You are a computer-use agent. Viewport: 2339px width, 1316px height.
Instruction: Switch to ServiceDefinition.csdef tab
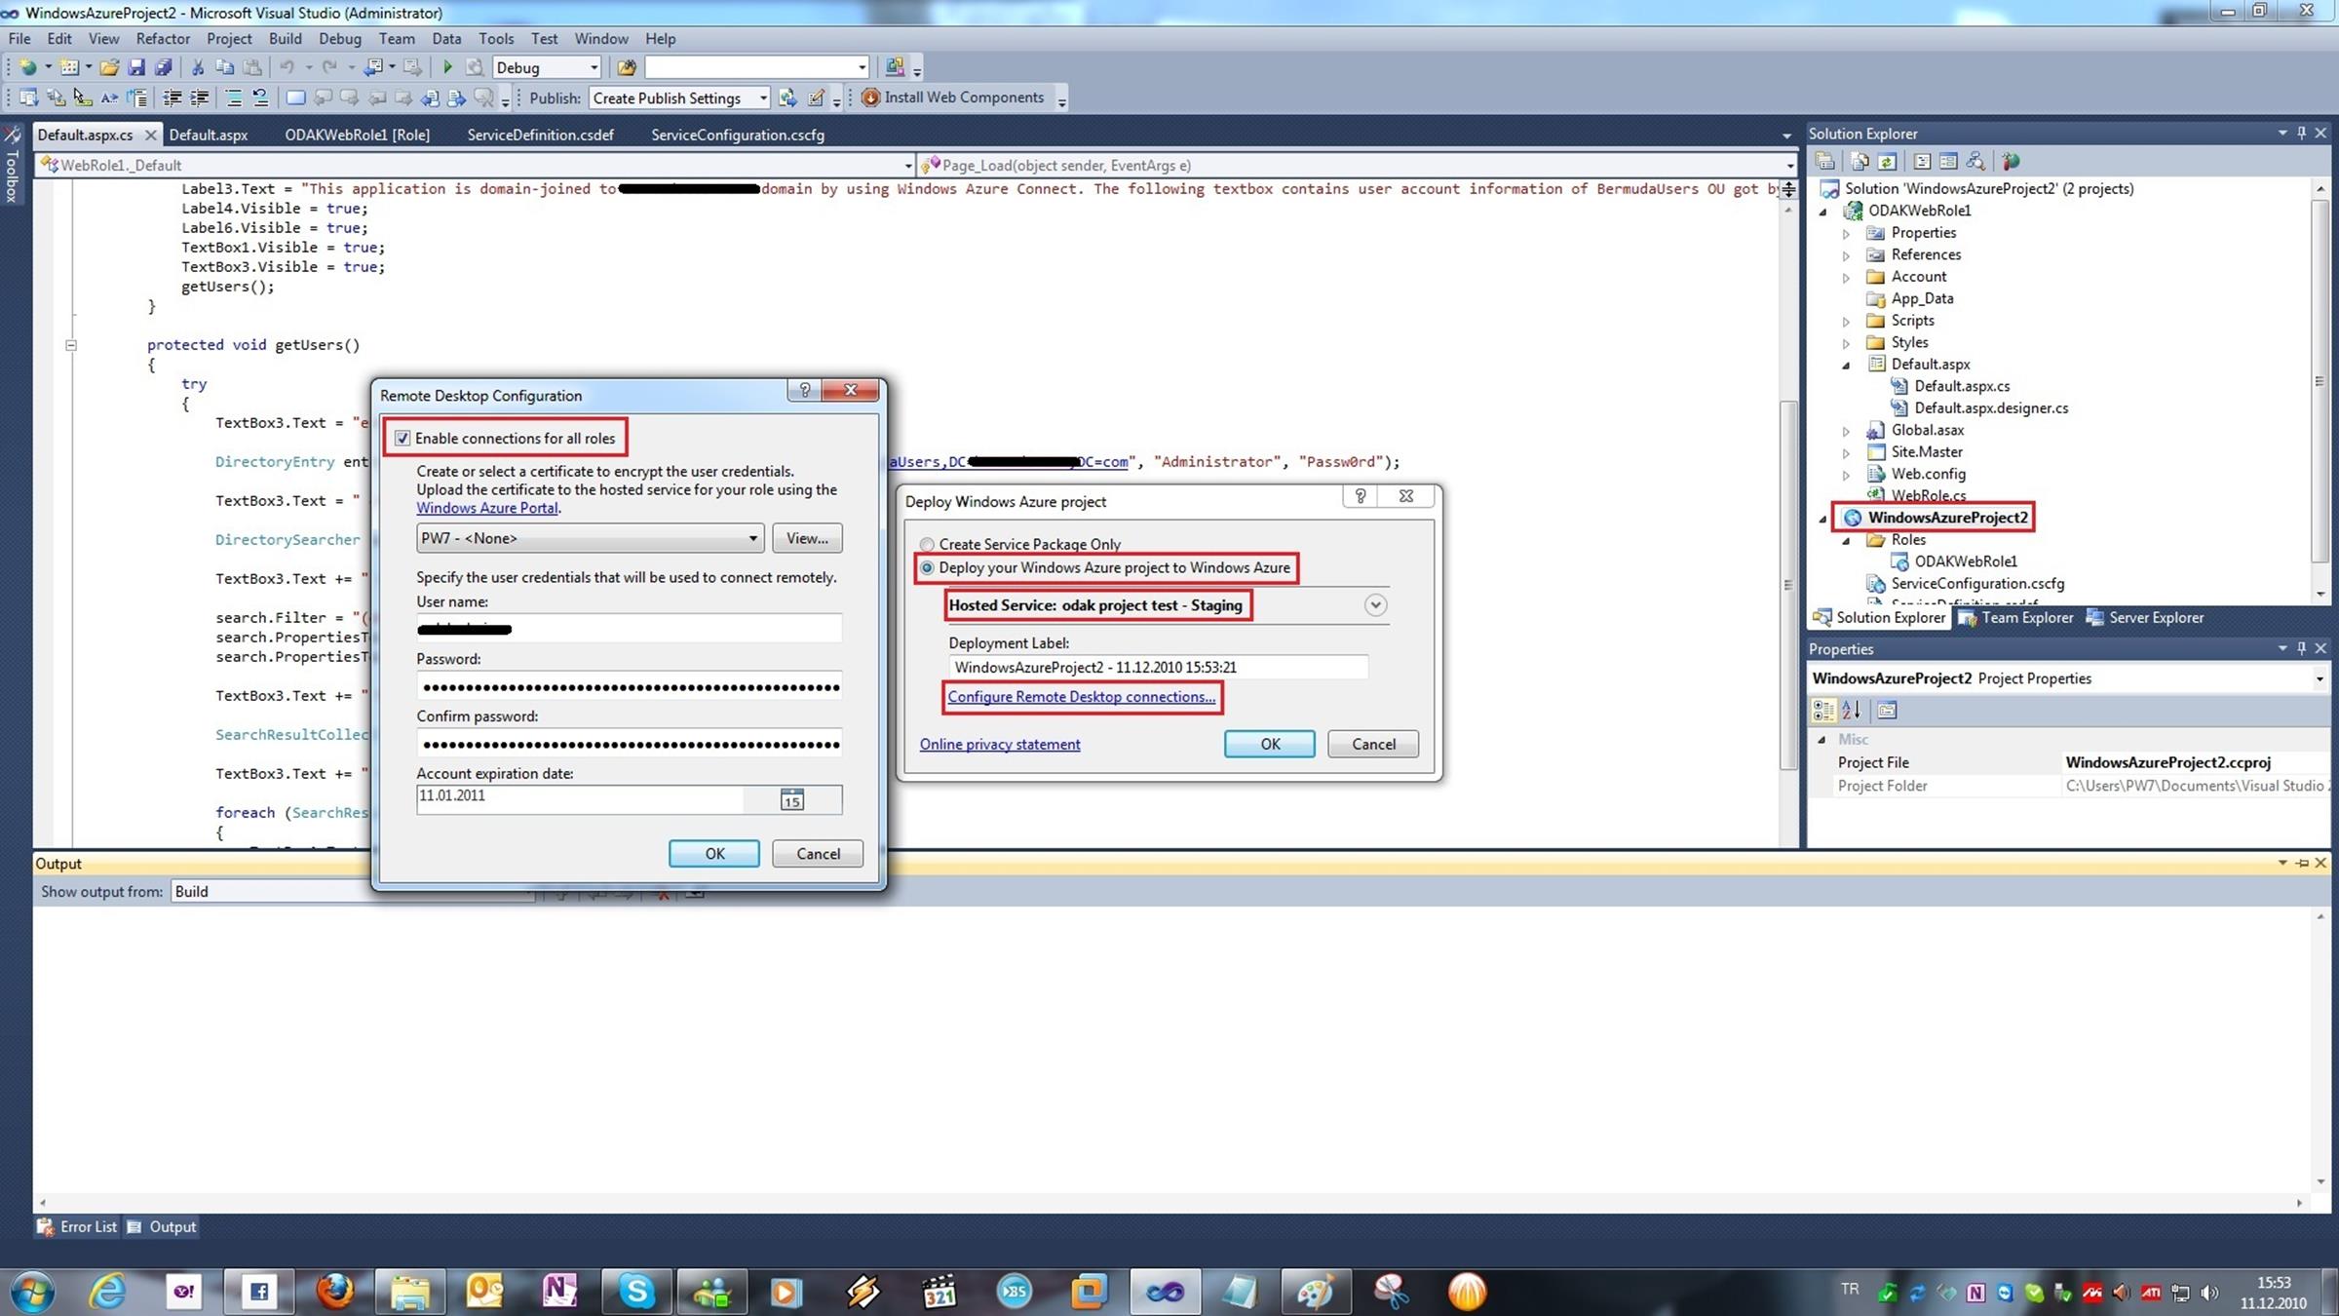tap(540, 135)
